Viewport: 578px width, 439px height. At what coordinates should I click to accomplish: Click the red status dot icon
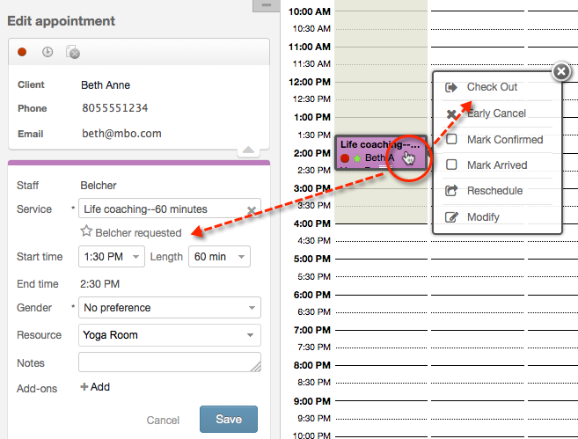click(22, 53)
